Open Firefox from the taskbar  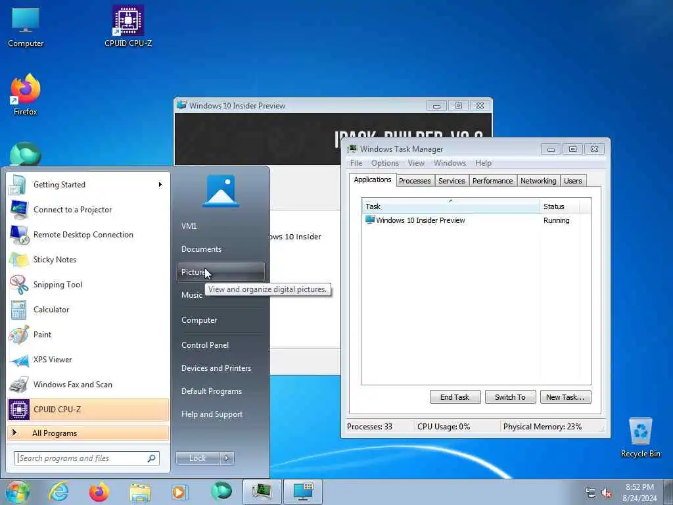[99, 492]
